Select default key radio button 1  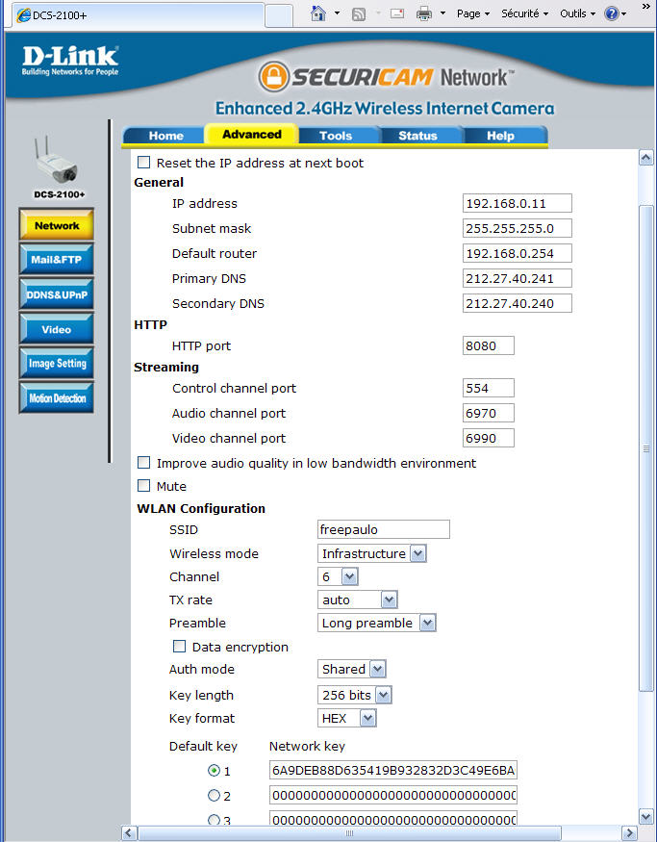(x=214, y=771)
